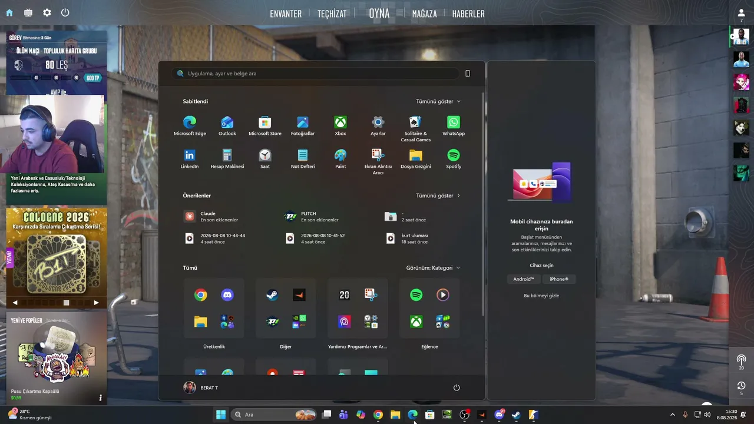Open Microsoft Edge from pinned apps
The image size is (754, 424).
click(x=190, y=126)
